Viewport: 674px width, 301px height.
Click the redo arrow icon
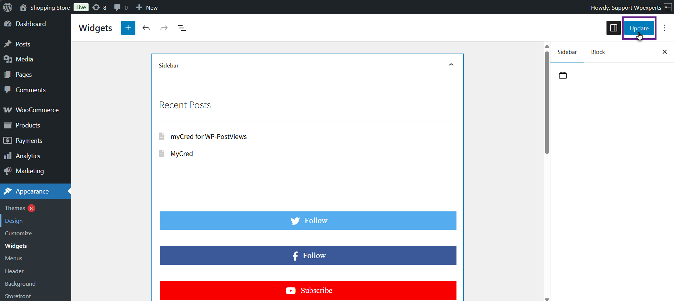point(164,28)
